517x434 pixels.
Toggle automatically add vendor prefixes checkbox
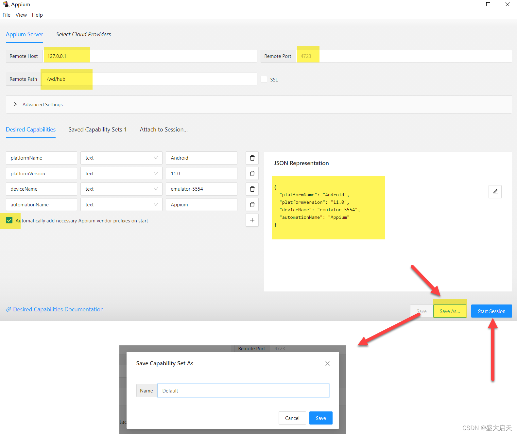[9, 220]
